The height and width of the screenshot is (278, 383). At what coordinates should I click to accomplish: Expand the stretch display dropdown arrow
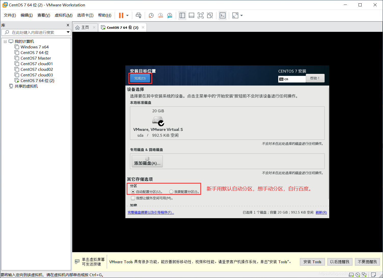pos(242,16)
